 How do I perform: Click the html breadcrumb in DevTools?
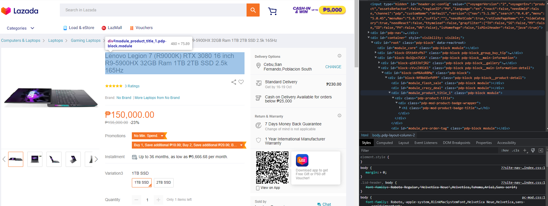[365, 135]
